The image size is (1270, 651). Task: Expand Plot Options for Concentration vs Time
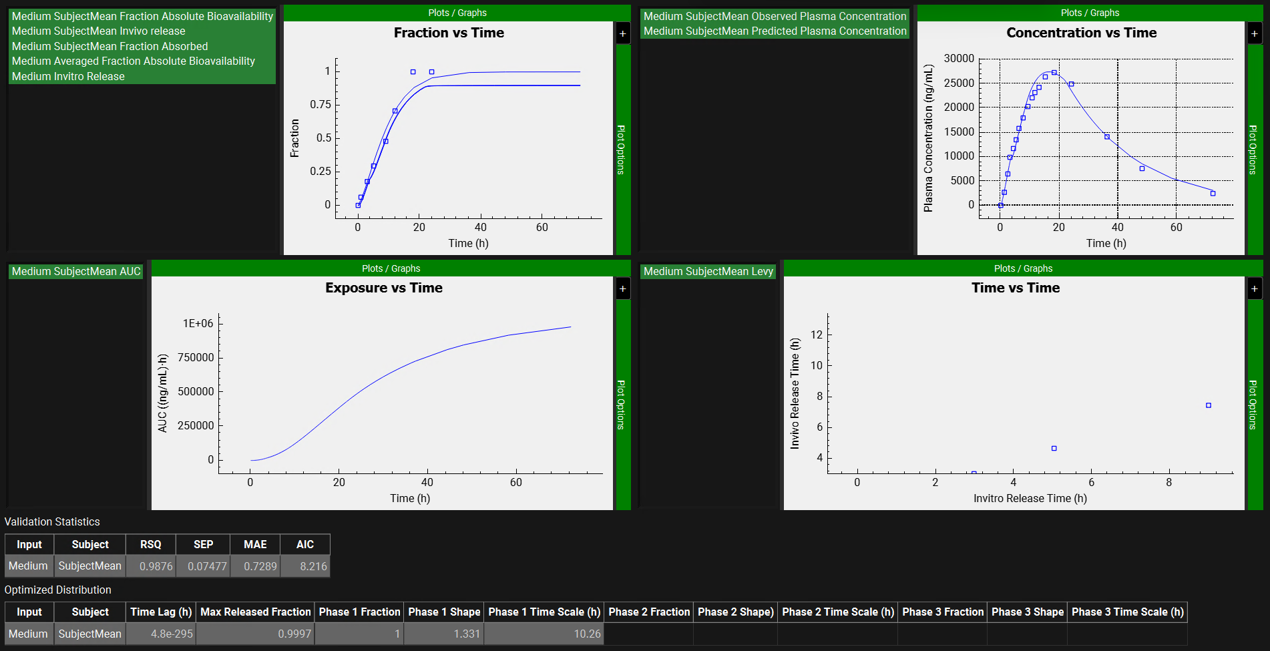click(x=1253, y=150)
